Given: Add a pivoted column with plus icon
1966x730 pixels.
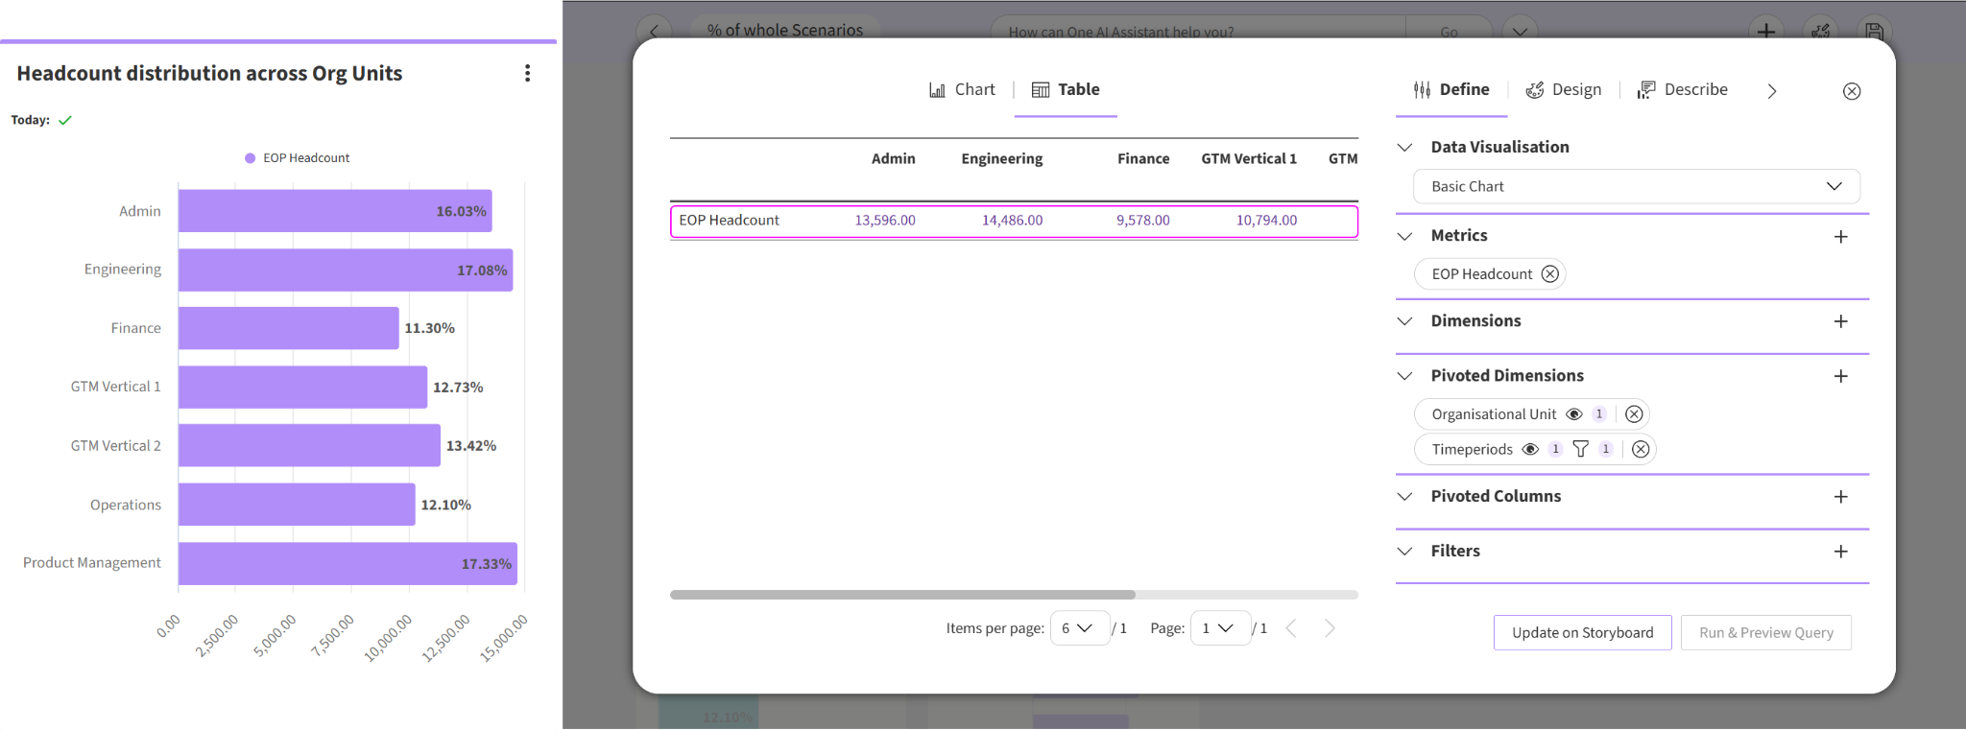Looking at the screenshot, I should (1840, 497).
